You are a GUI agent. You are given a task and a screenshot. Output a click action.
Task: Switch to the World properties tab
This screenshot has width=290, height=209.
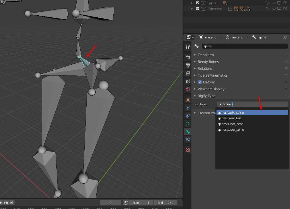click(187, 89)
